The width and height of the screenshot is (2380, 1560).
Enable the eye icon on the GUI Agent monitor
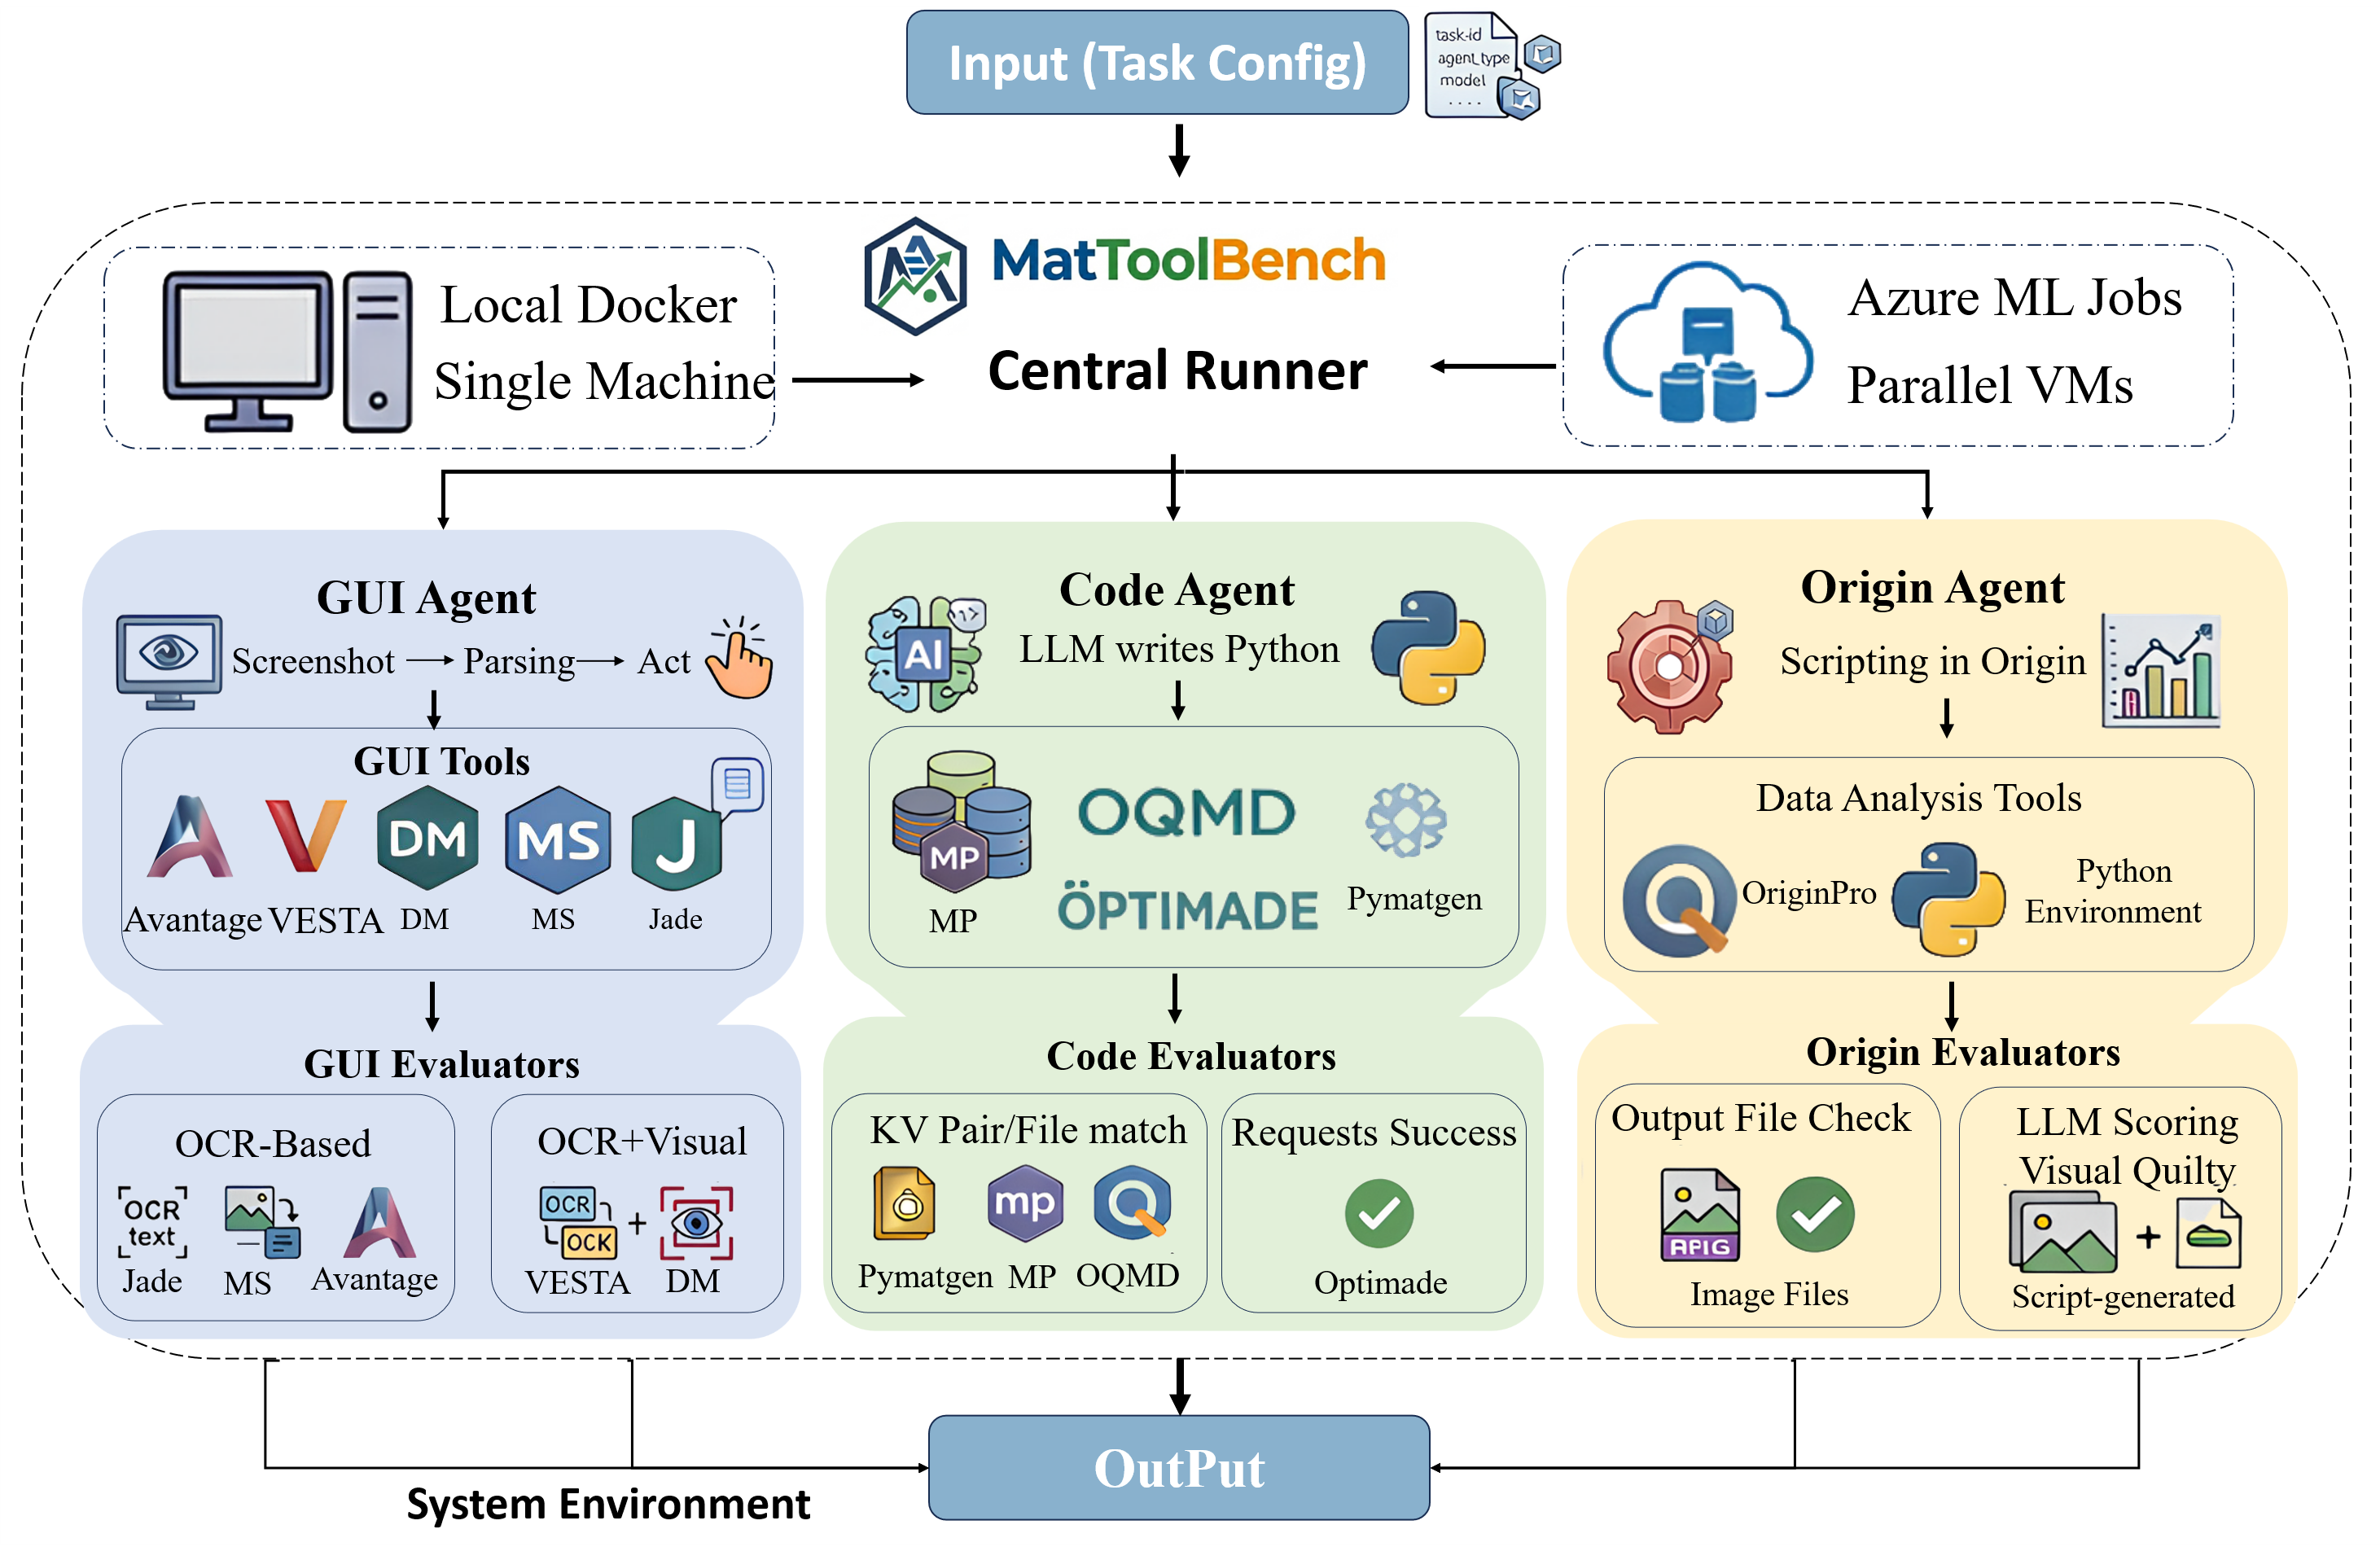pos(168,652)
